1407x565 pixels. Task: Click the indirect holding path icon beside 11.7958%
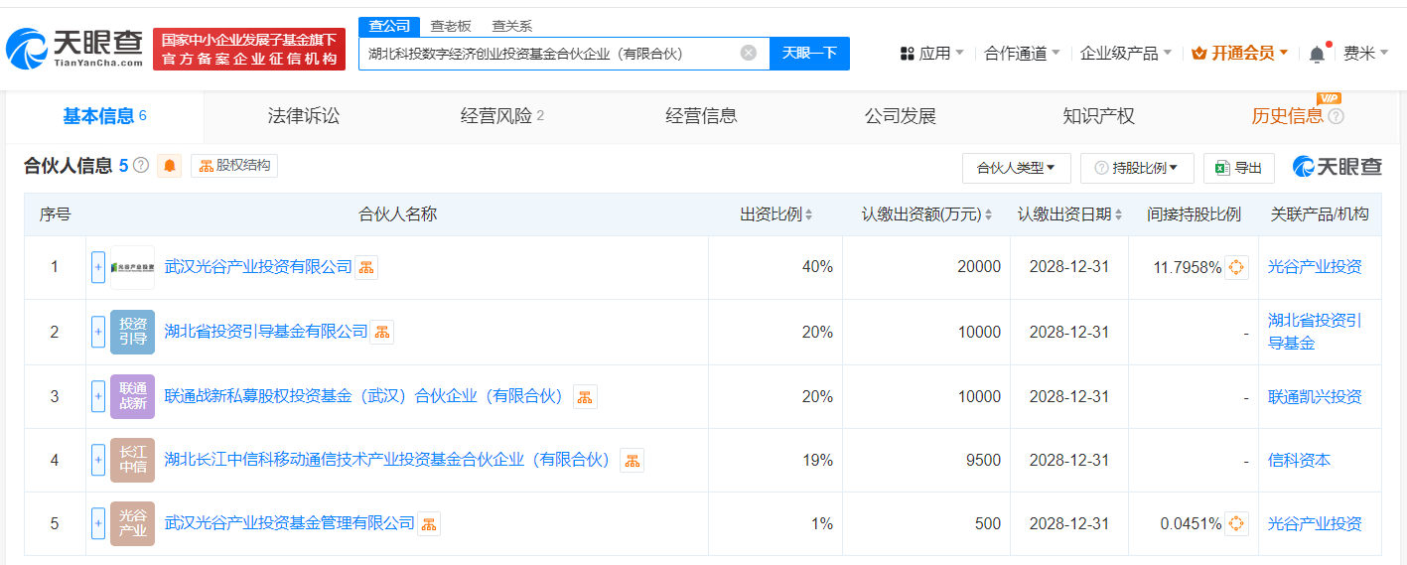(x=1236, y=267)
